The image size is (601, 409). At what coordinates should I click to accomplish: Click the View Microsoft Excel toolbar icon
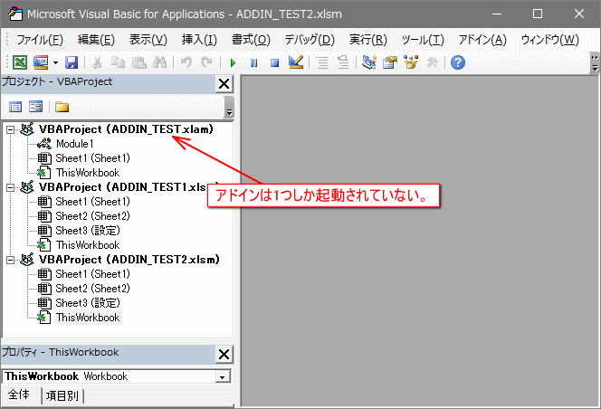(x=20, y=62)
